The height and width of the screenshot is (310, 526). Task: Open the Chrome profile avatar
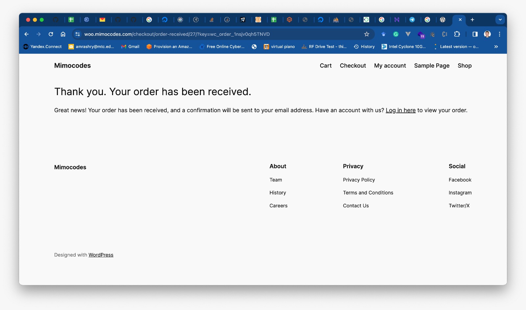point(487,34)
